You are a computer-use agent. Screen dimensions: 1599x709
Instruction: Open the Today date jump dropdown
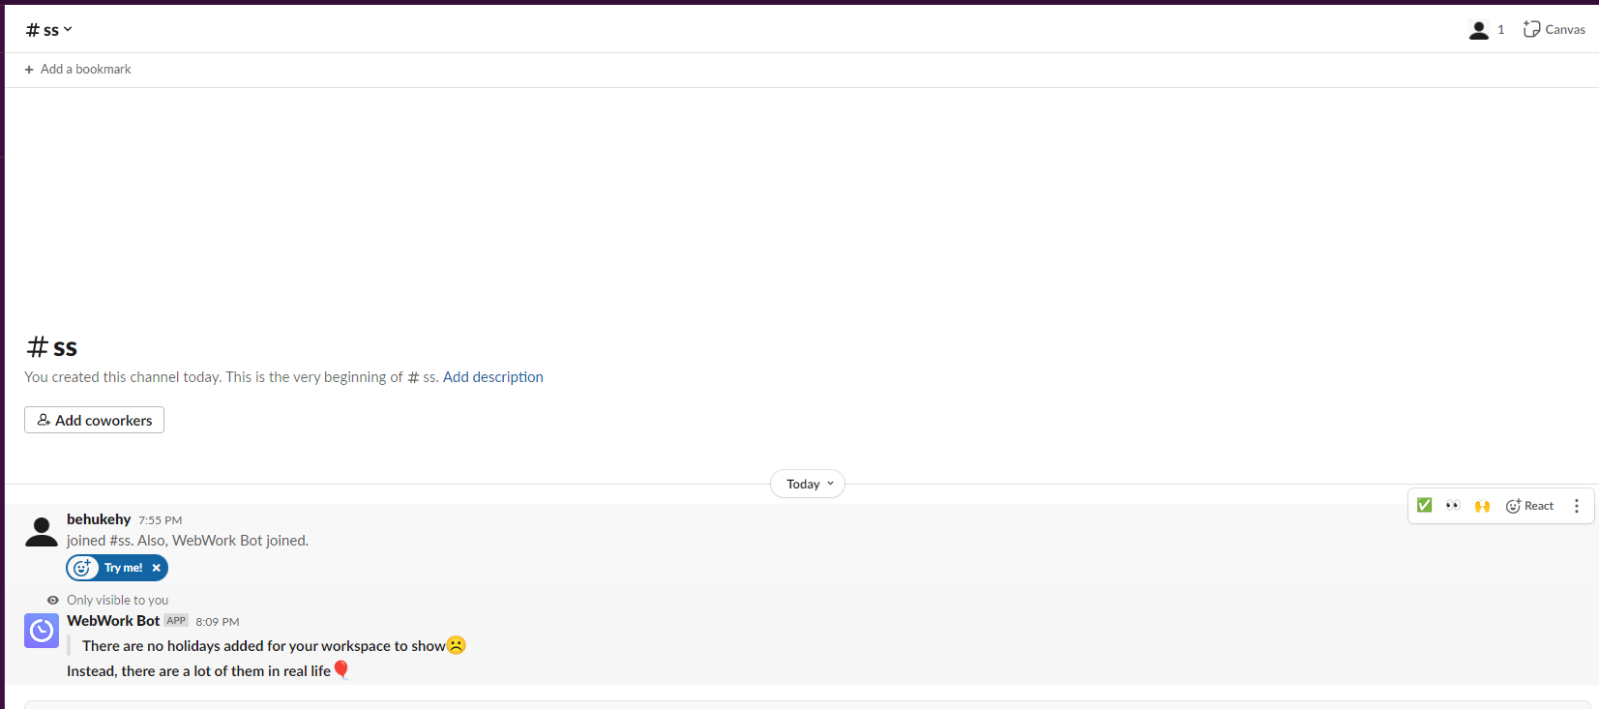808,484
